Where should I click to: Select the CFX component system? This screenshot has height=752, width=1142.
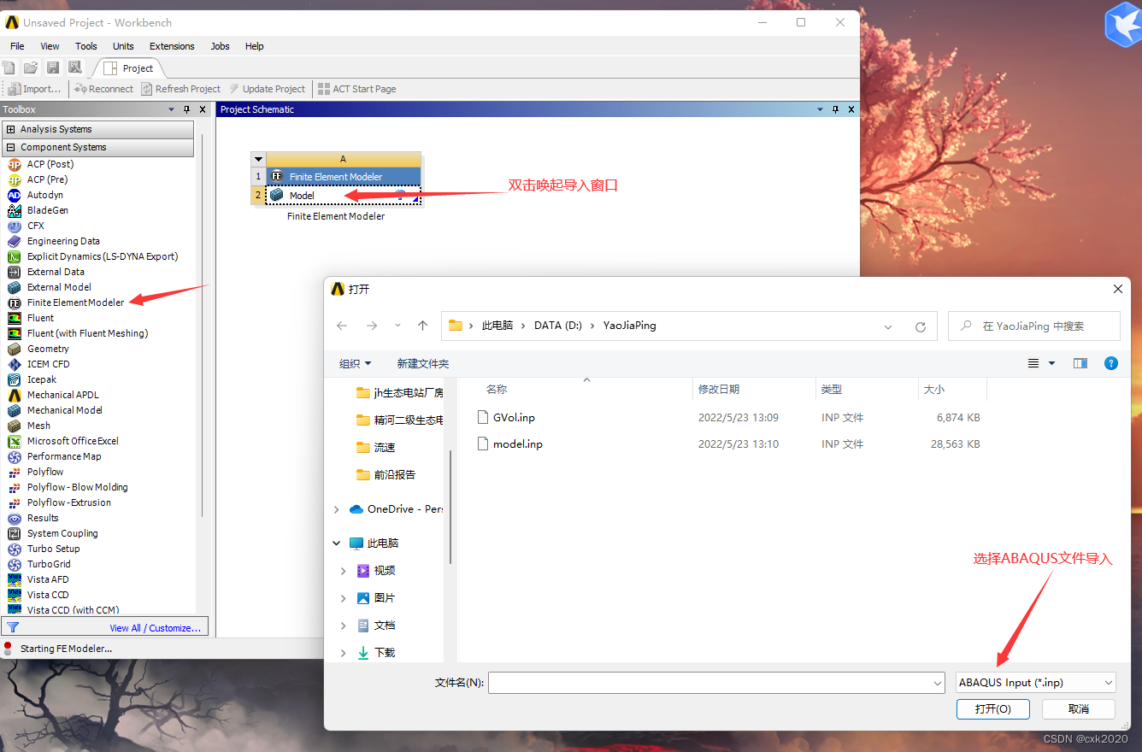[x=36, y=226]
